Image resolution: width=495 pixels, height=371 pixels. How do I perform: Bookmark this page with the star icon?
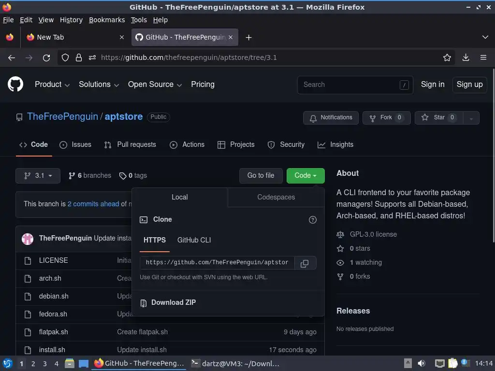tap(447, 58)
